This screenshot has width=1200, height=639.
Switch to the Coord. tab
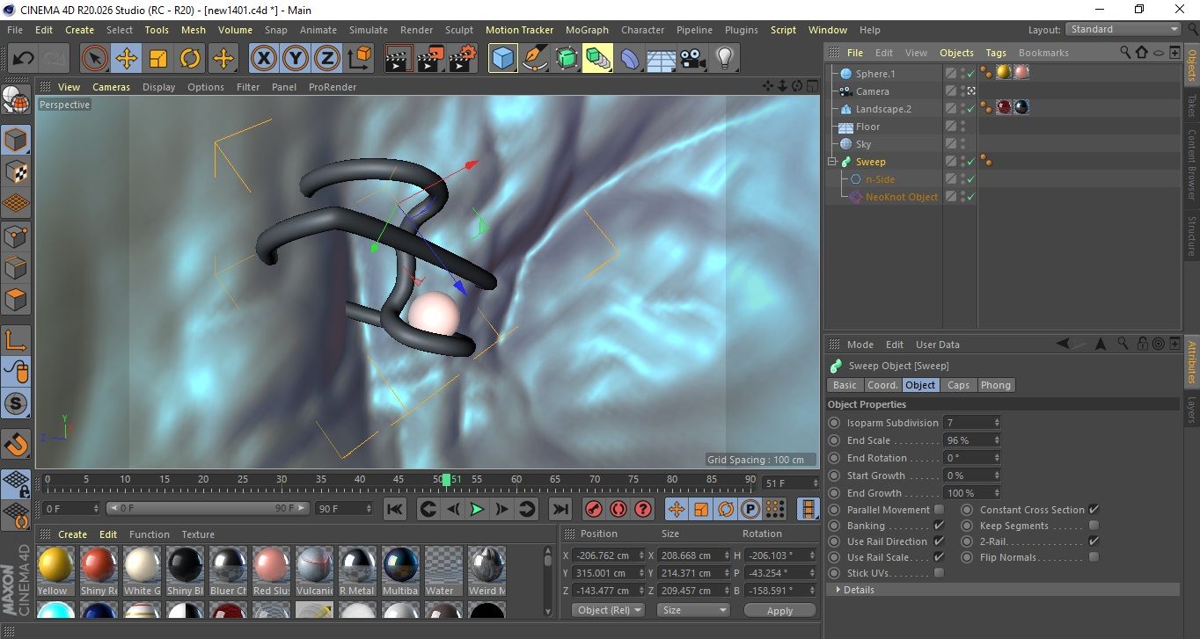(x=882, y=385)
